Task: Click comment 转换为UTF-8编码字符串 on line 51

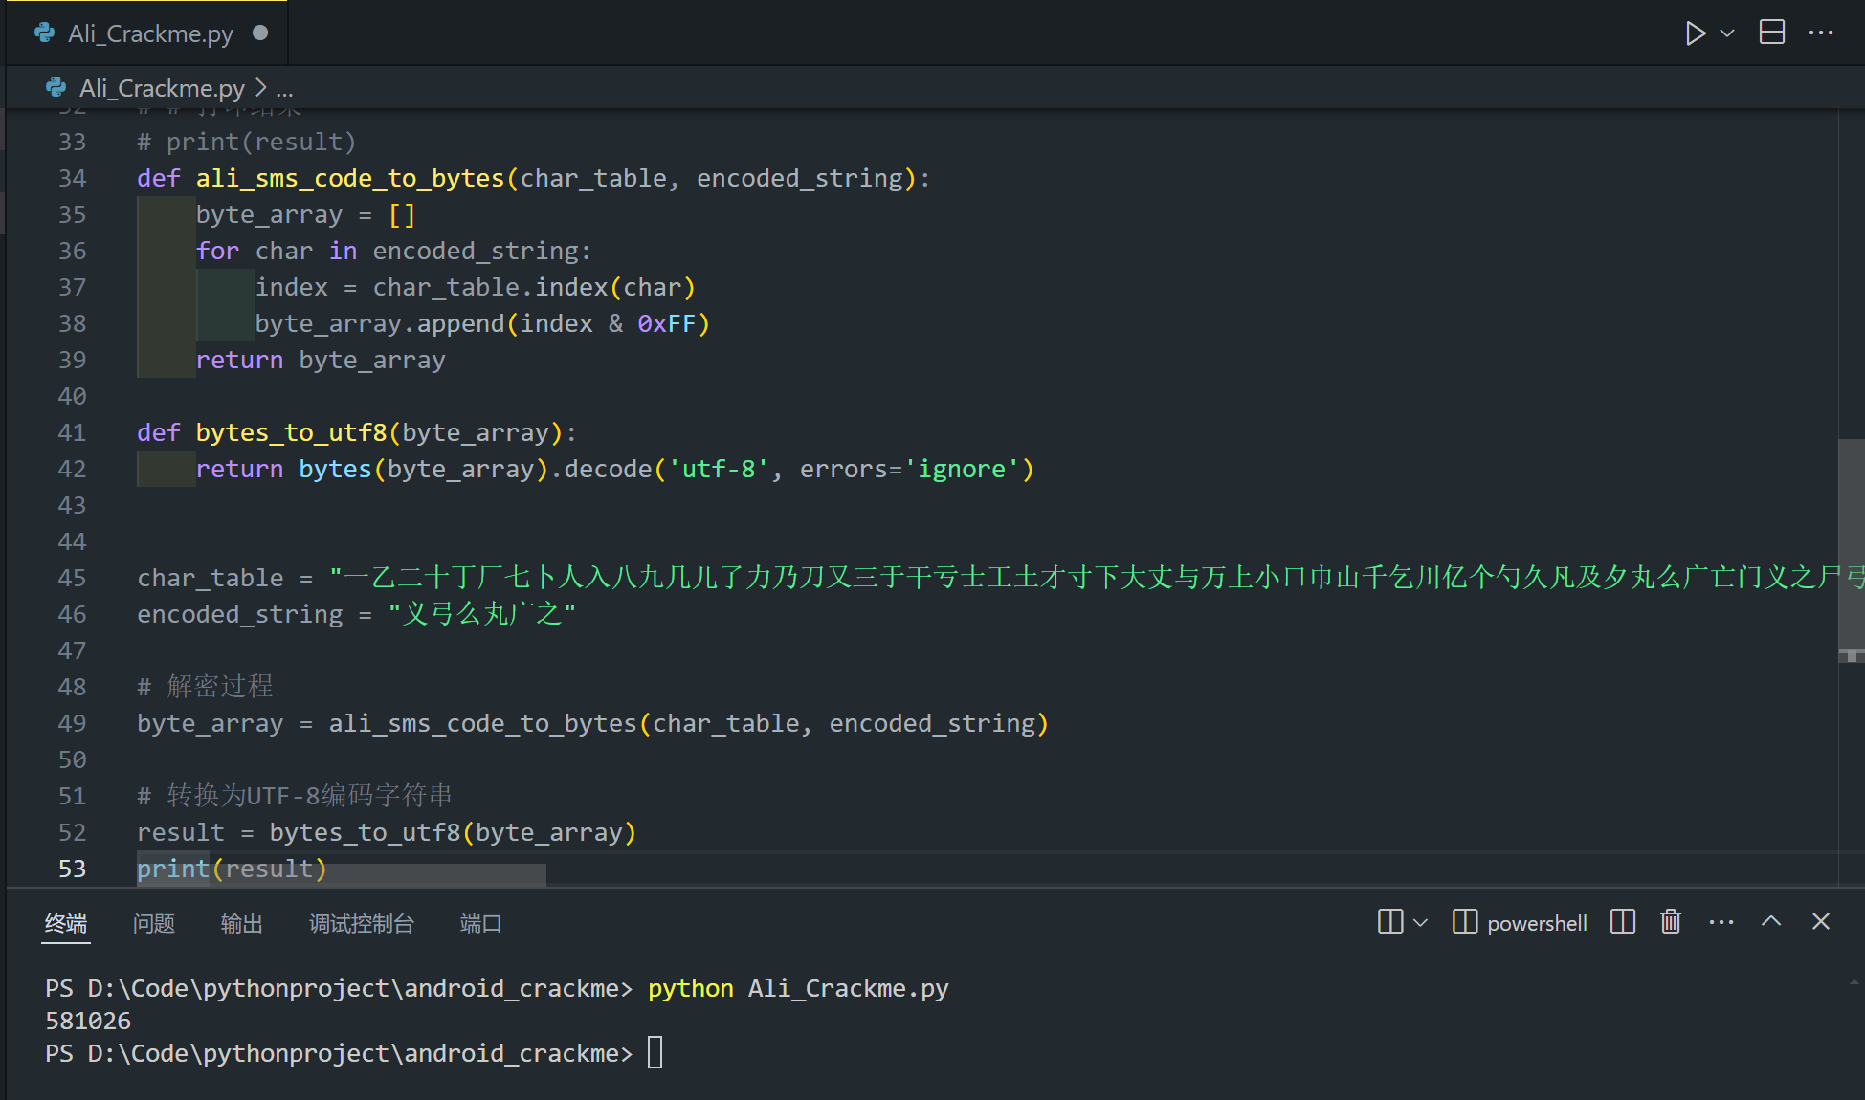Action: point(295,796)
